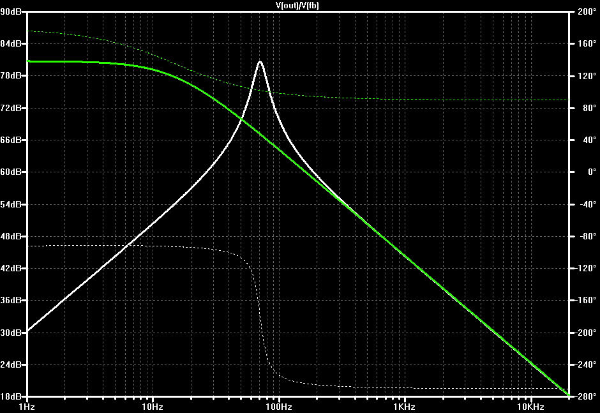Click the 24dB left axis label
The height and width of the screenshot is (413, 600).
point(11,364)
